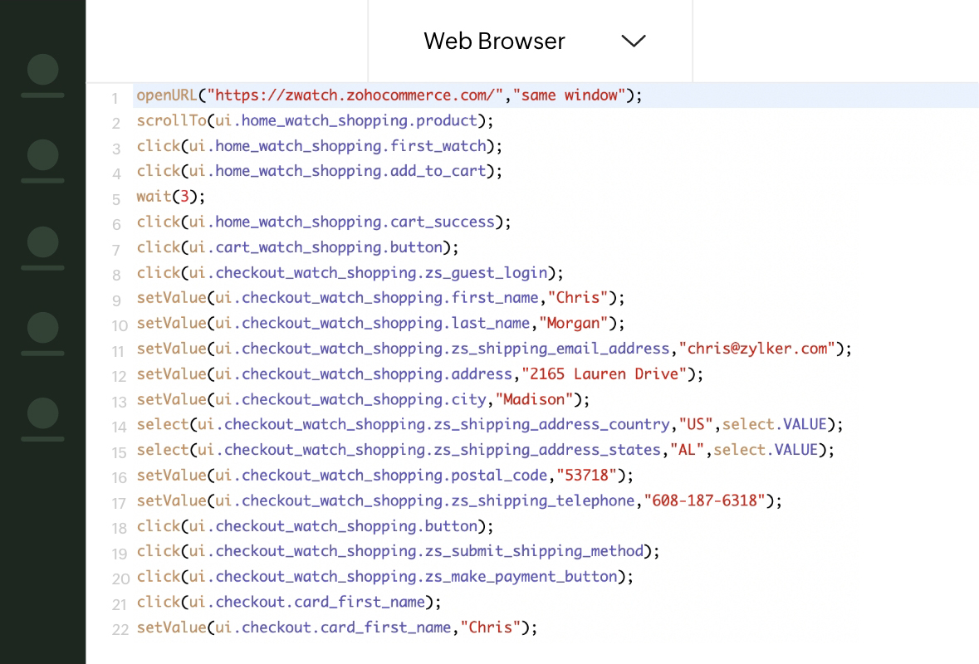Screen dimensions: 979x664
Task: Click the postal_code "53718" line
Action: coord(384,476)
